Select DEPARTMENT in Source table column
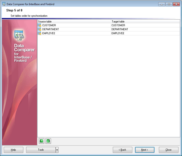This screenshot has height=156, width=182. tap(51, 29)
